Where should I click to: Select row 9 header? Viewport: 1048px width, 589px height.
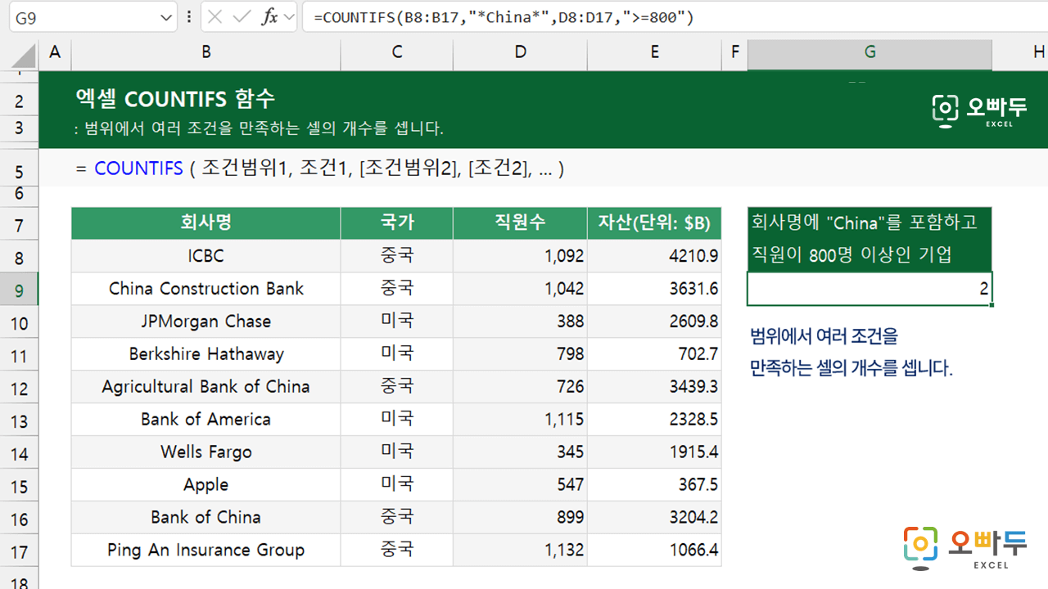point(19,290)
